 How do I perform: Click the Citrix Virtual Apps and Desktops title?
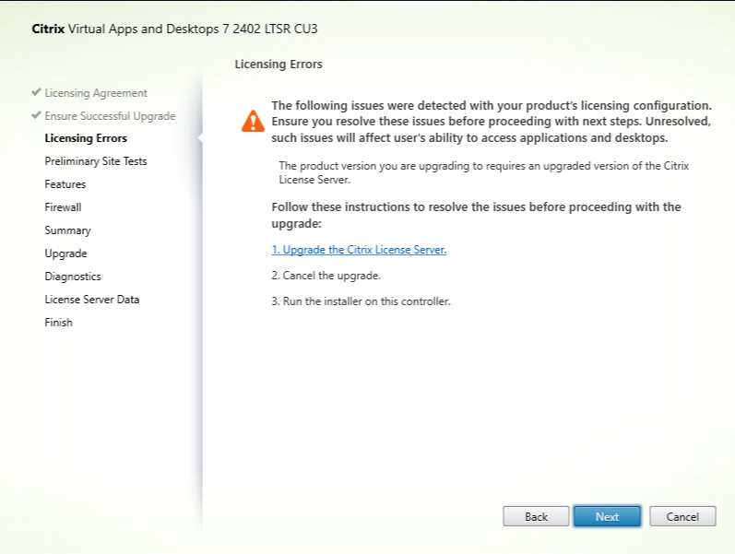[x=174, y=29]
